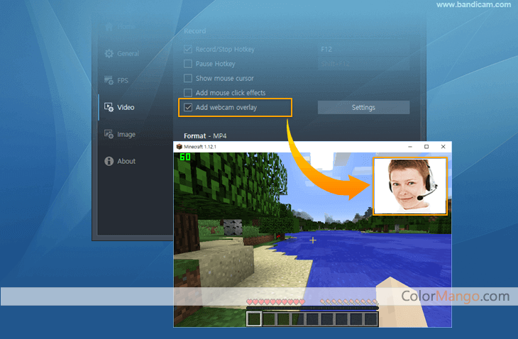Select the FPS icon in sidebar

[x=109, y=81]
